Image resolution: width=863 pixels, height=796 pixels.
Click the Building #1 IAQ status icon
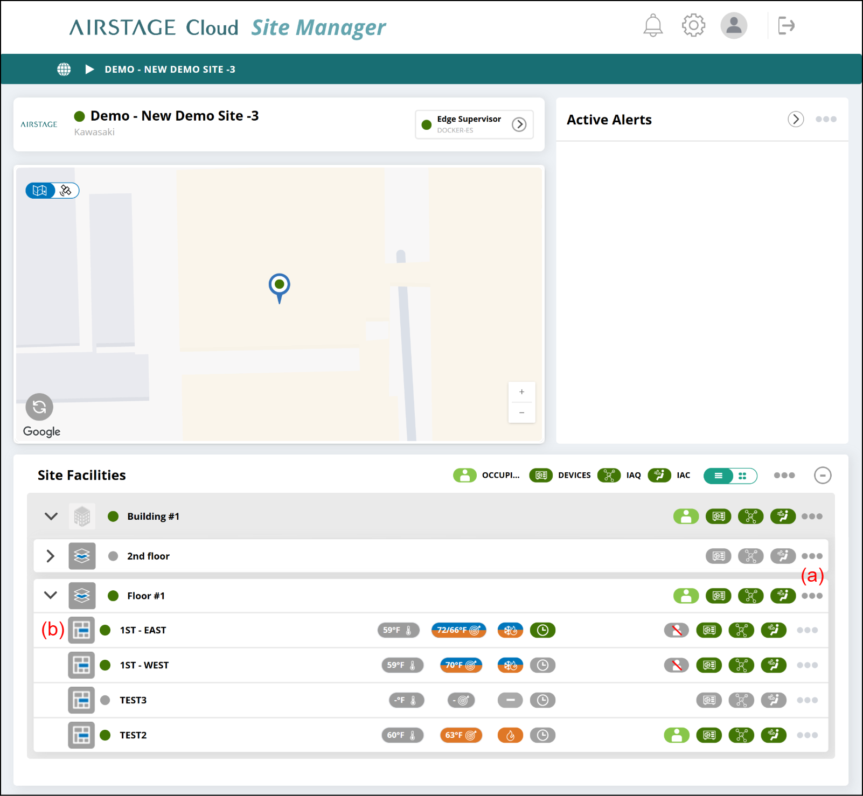pyautogui.click(x=750, y=516)
